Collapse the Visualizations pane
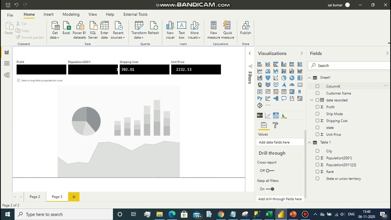 click(301, 53)
